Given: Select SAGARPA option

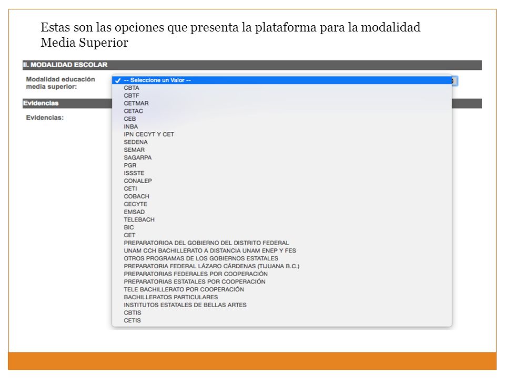Looking at the screenshot, I should [282, 157].
